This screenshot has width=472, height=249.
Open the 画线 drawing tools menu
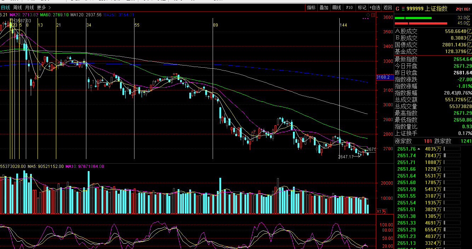[336, 7]
